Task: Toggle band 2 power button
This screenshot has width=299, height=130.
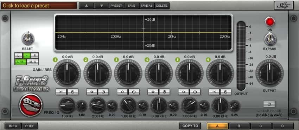Action: click(103, 92)
